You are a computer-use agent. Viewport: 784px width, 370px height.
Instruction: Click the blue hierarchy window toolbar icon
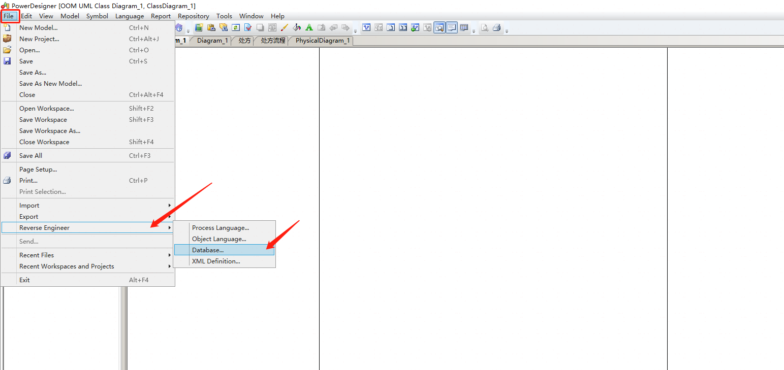(x=366, y=27)
